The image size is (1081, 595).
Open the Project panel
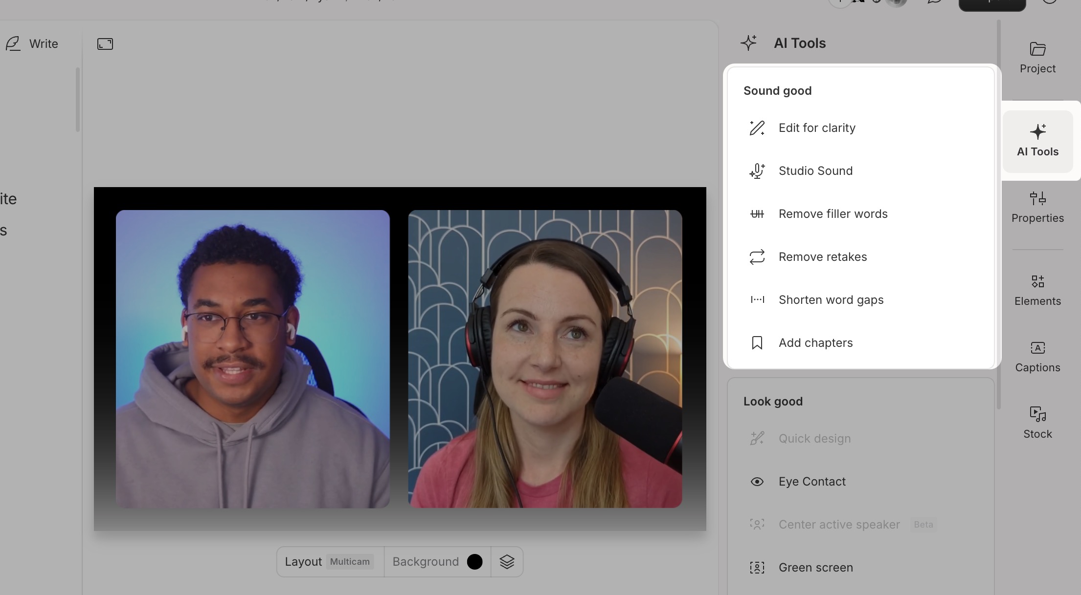1037,57
